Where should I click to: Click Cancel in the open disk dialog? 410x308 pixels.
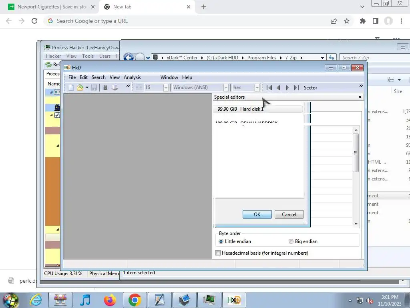(289, 214)
